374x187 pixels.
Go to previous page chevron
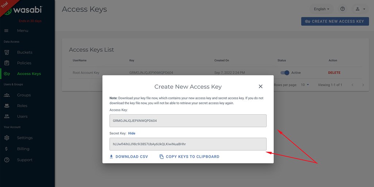[x=352, y=85]
